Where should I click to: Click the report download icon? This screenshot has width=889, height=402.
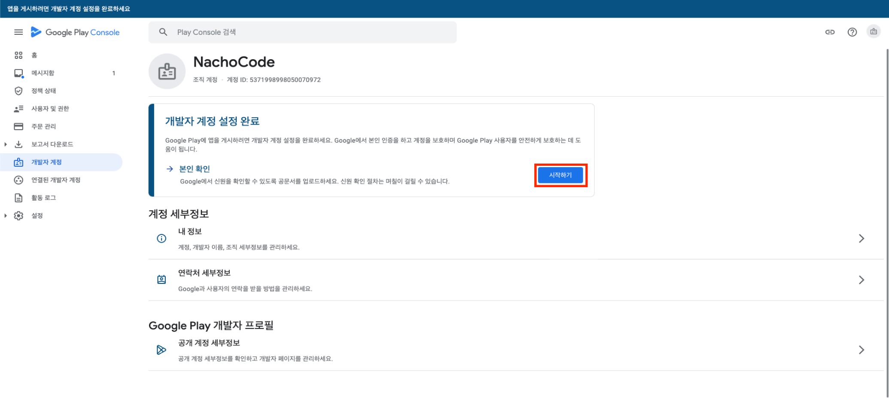pyautogui.click(x=18, y=144)
